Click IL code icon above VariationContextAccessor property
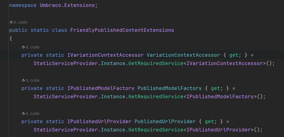This screenshot has width=284, height=137. point(23,47)
